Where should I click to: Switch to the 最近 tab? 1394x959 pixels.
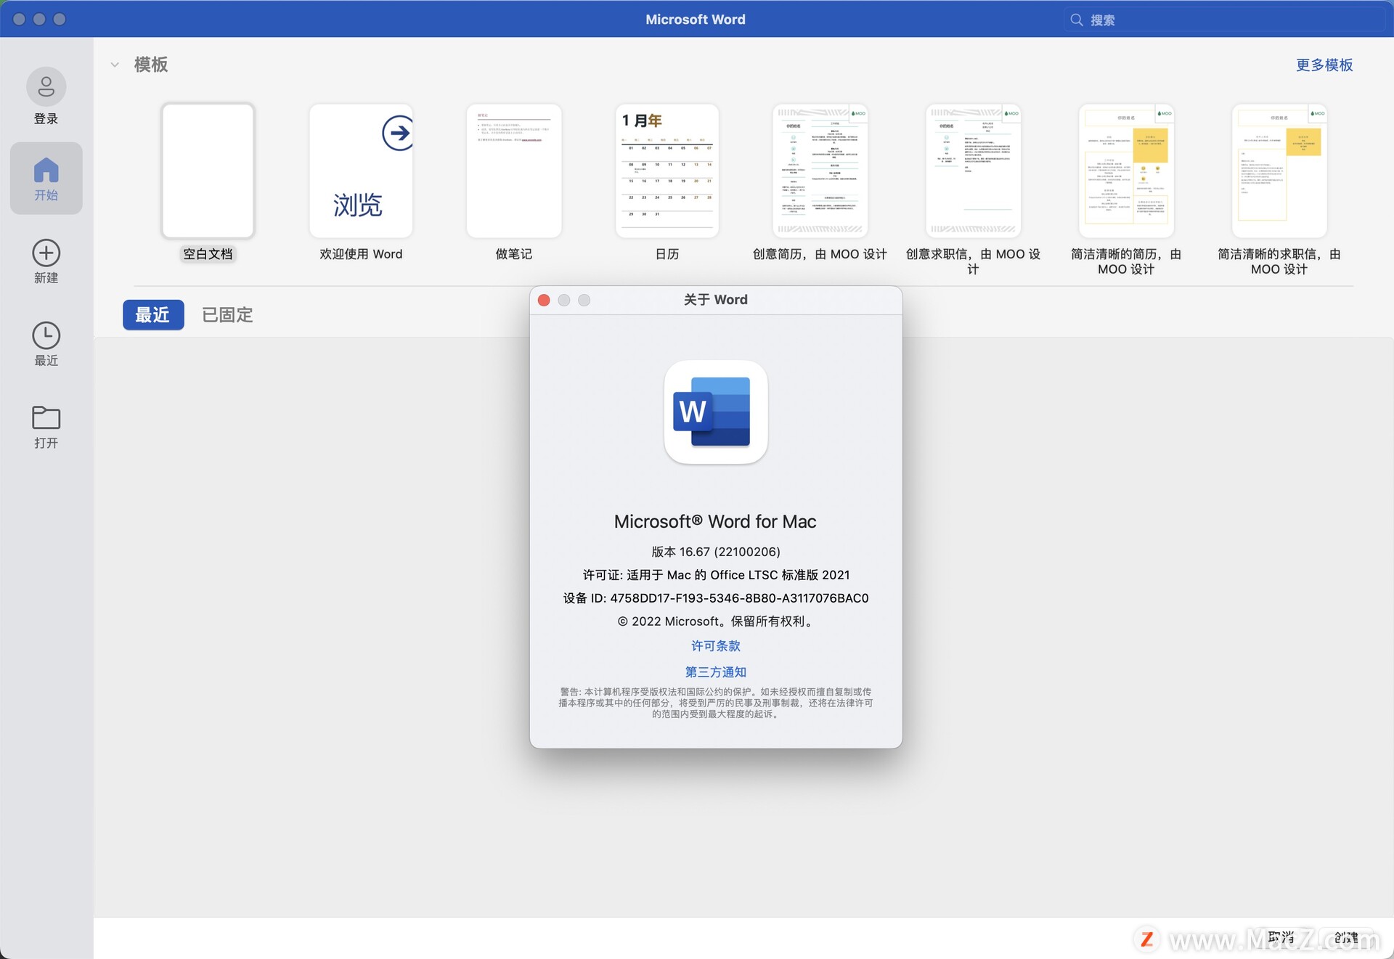(153, 315)
